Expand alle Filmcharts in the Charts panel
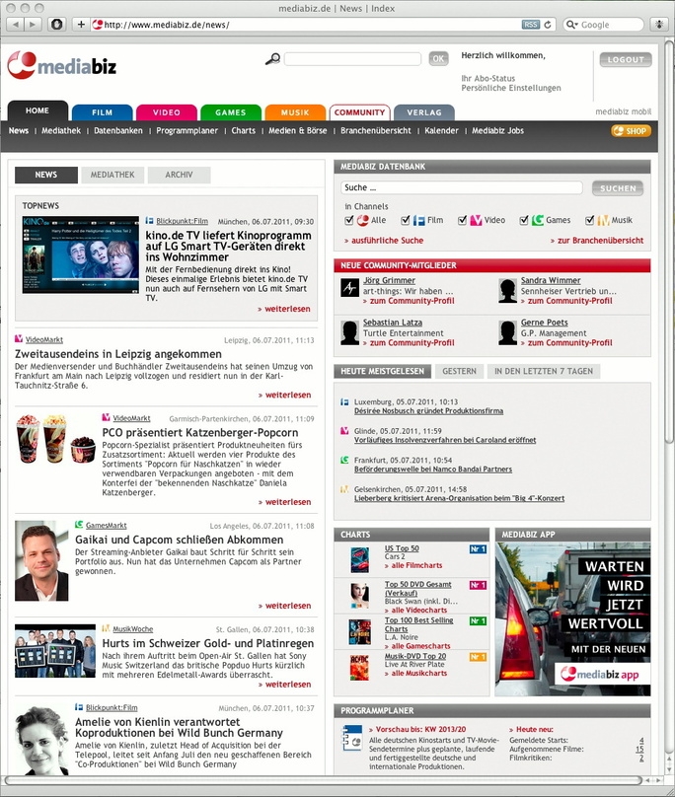 click(413, 565)
